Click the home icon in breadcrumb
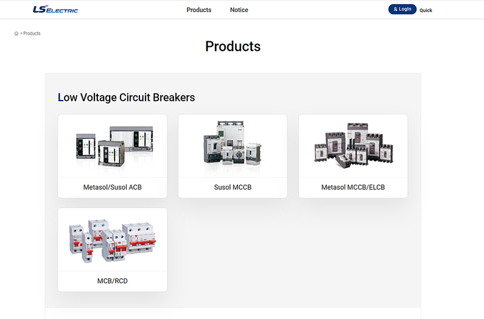The width and height of the screenshot is (484, 319). 16,33
